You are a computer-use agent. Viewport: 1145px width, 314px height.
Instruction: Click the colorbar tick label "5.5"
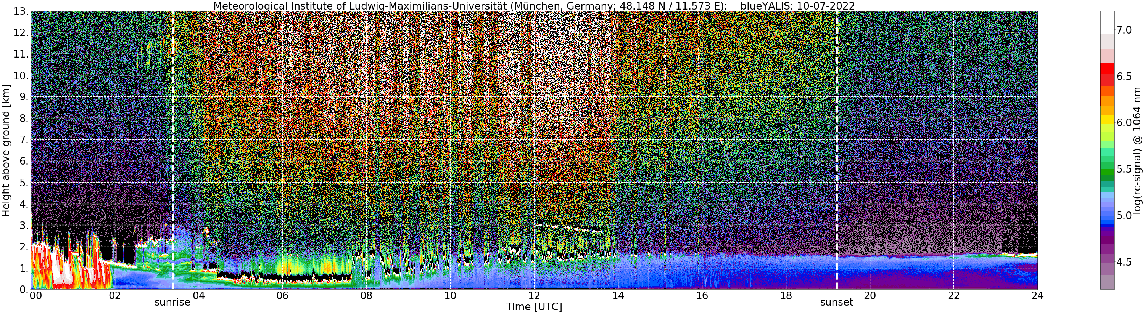point(1124,169)
